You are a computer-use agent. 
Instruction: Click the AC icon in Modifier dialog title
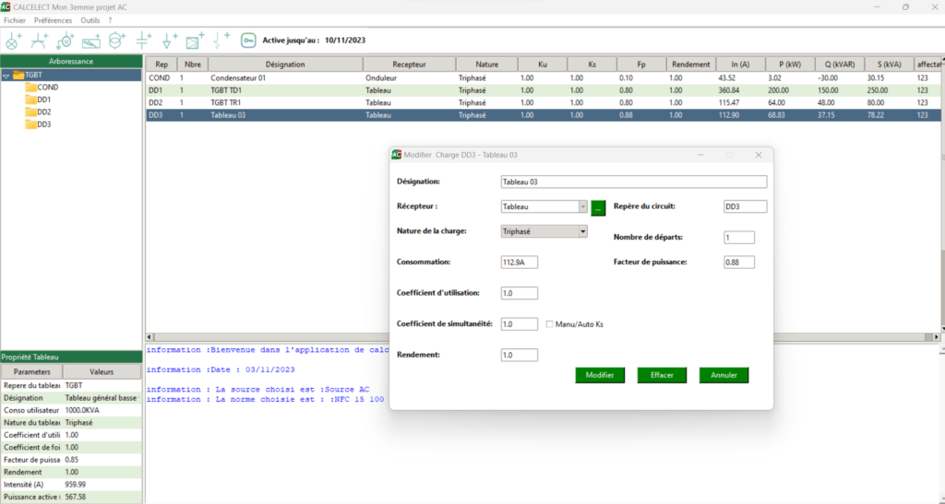pyautogui.click(x=396, y=155)
